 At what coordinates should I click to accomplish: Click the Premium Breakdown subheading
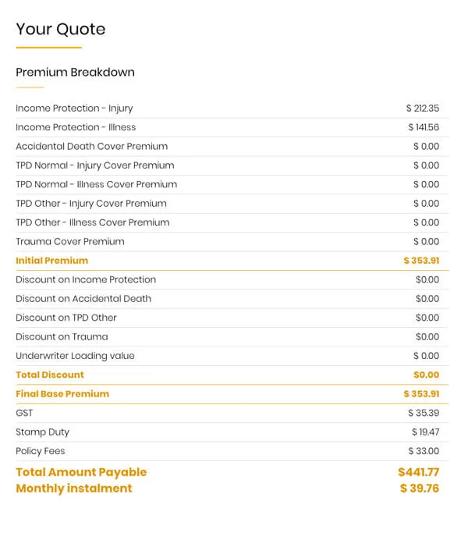(75, 73)
